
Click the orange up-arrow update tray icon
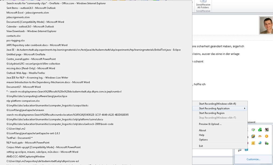coord(267,136)
